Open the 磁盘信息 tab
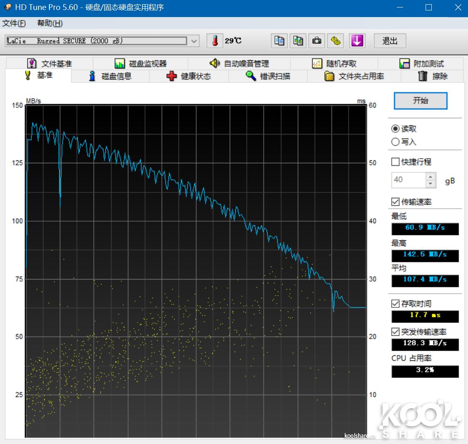The image size is (468, 444). point(110,76)
